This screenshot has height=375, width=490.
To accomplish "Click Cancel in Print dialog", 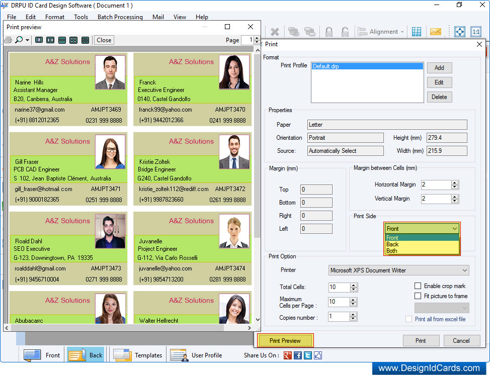I will (461, 341).
